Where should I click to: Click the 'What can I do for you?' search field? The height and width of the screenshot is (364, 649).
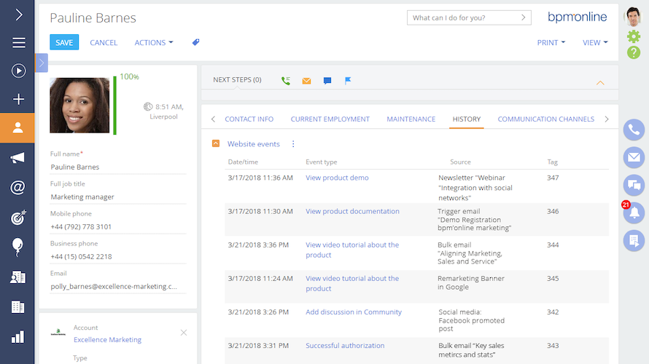468,17
